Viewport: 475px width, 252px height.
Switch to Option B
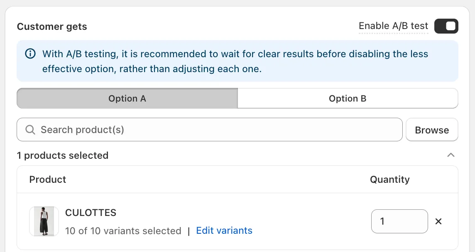point(348,98)
